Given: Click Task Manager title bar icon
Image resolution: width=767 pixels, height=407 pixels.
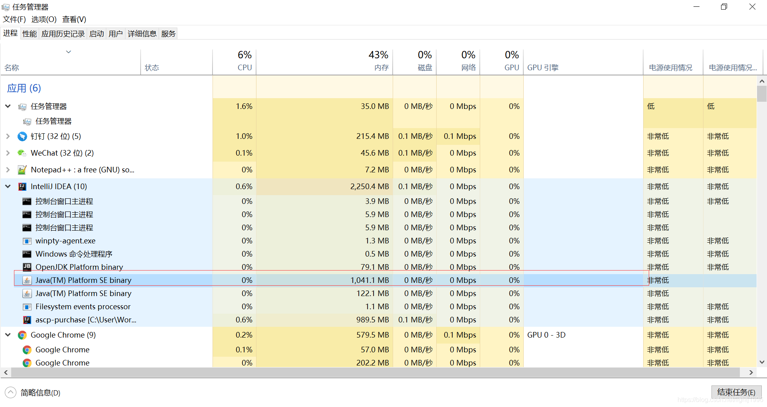Looking at the screenshot, I should tap(6, 7).
